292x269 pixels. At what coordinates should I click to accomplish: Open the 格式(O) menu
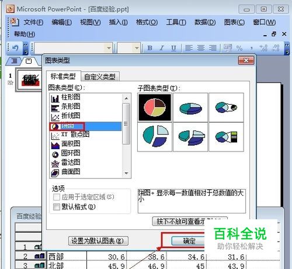[x=147, y=22]
